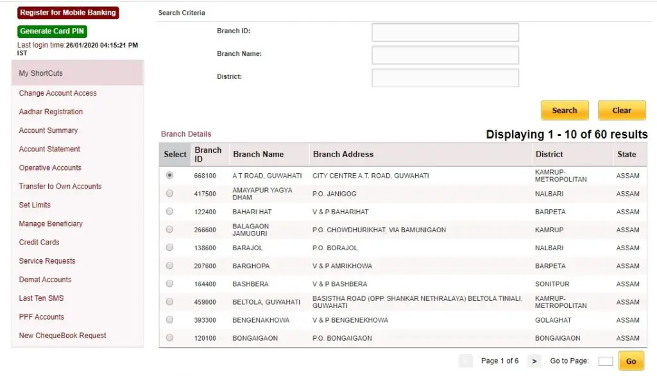Focus the District input field

pyautogui.click(x=445, y=78)
